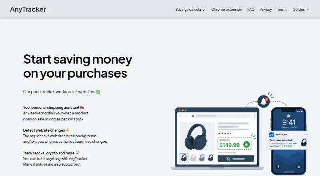View the Privacy page
Image resolution: width=320 pixels, height=176 pixels.
(266, 10)
